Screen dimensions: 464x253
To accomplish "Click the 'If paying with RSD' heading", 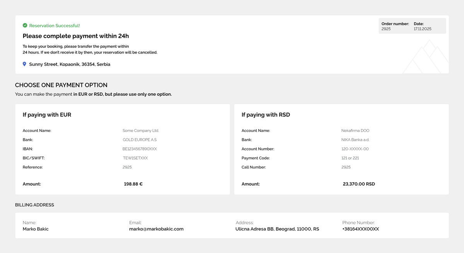I will point(266,115).
